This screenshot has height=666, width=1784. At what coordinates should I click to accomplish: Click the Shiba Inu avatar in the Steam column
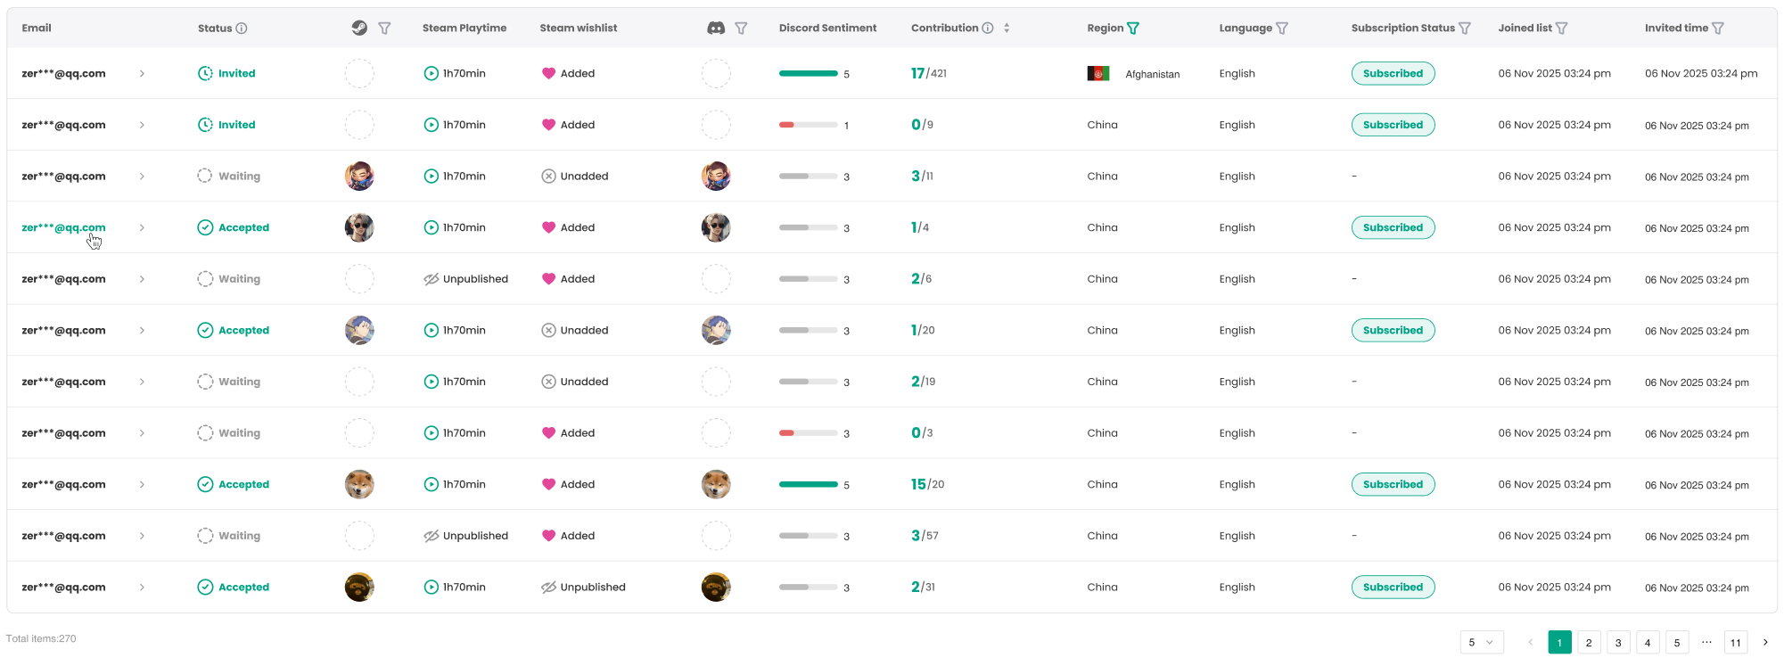click(x=359, y=485)
